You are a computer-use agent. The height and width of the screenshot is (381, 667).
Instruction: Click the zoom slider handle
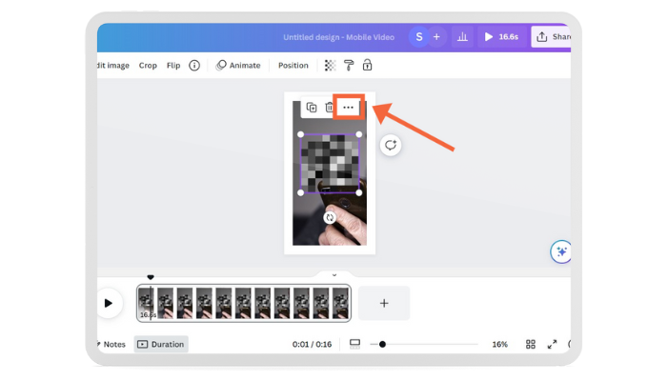382,345
